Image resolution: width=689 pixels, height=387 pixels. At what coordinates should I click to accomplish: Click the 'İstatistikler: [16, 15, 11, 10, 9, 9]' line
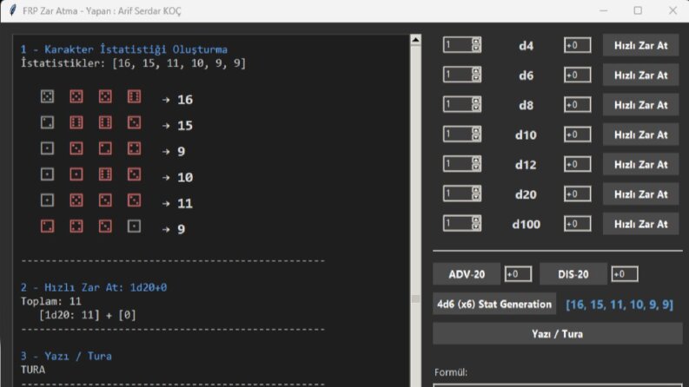[x=133, y=63]
